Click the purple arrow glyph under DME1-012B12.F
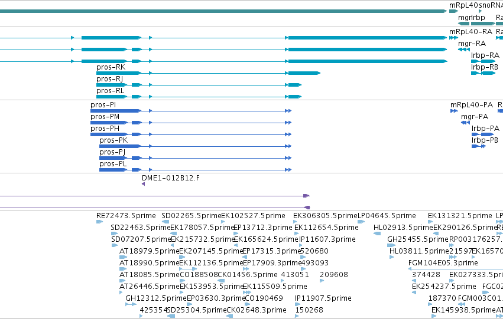This screenshot has height=319, width=503. click(x=144, y=184)
